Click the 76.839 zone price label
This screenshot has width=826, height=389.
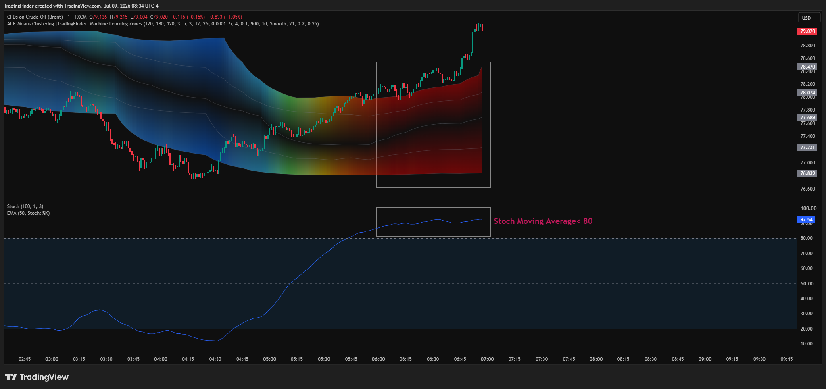point(807,173)
